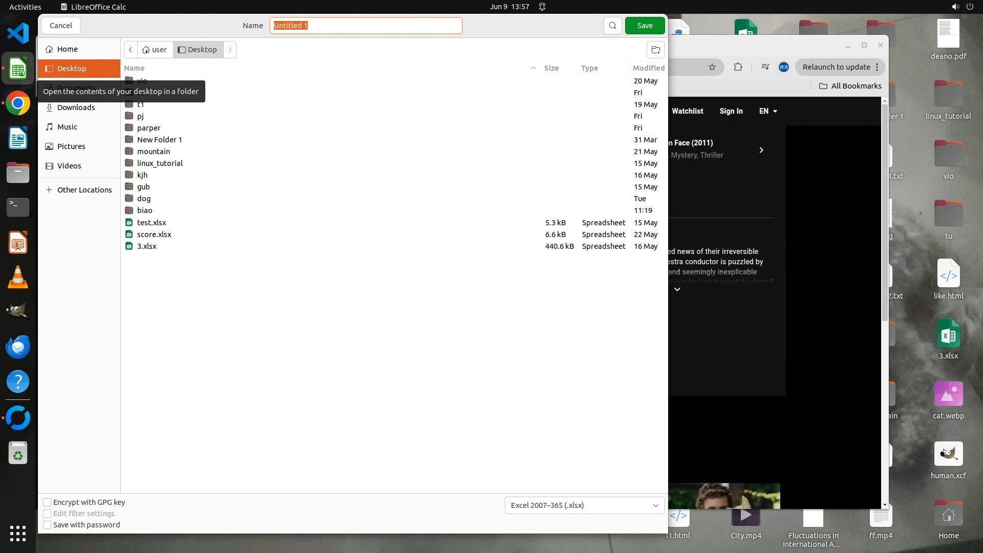Open Chrome extensions puzzle icon

(738, 67)
